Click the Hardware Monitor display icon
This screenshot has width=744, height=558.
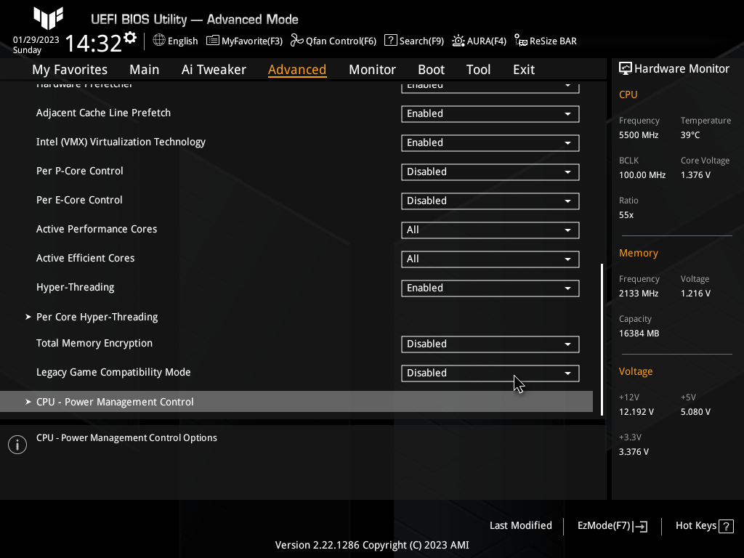[626, 69]
